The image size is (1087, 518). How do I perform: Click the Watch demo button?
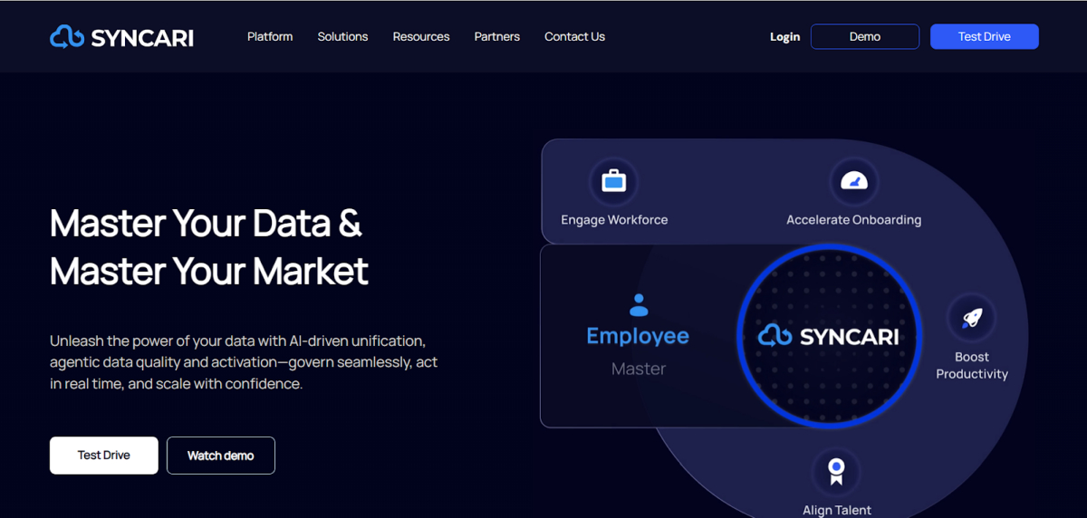click(x=220, y=456)
